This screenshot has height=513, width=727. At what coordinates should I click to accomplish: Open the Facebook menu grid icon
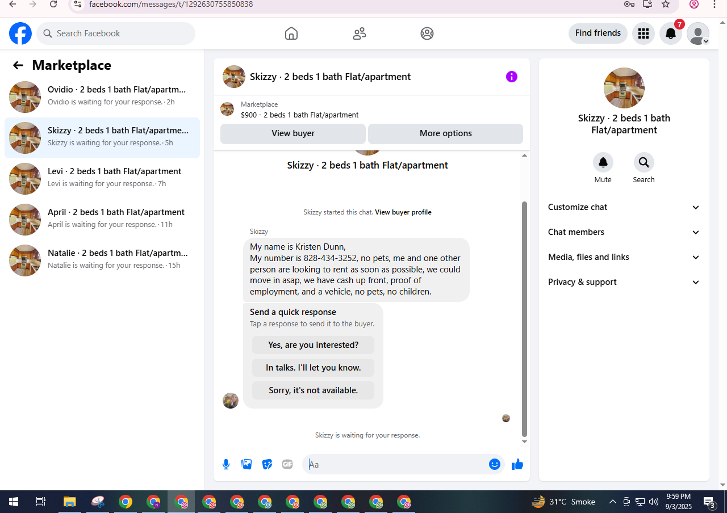pos(644,33)
